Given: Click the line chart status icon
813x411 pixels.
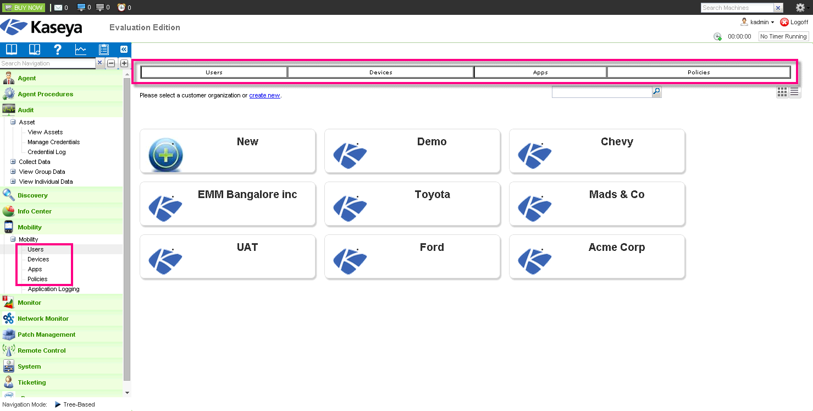Looking at the screenshot, I should [81, 50].
